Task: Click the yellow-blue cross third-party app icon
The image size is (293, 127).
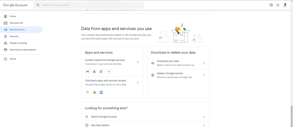Action: pos(88,92)
